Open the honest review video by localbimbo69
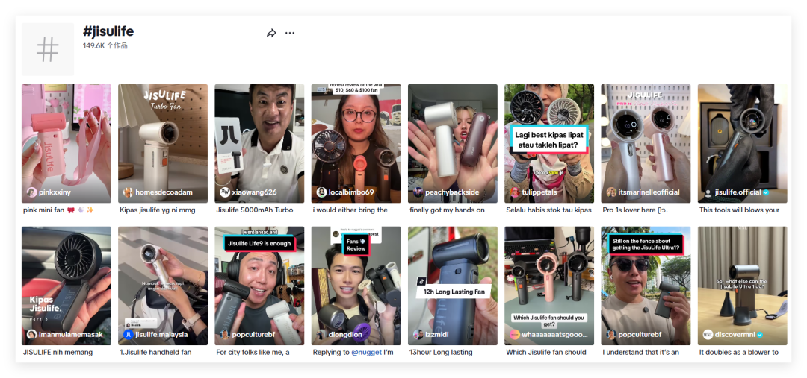807x378 pixels. coord(356,143)
